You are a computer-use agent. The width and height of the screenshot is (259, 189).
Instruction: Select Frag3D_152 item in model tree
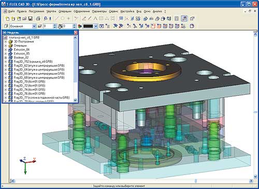point(33,62)
